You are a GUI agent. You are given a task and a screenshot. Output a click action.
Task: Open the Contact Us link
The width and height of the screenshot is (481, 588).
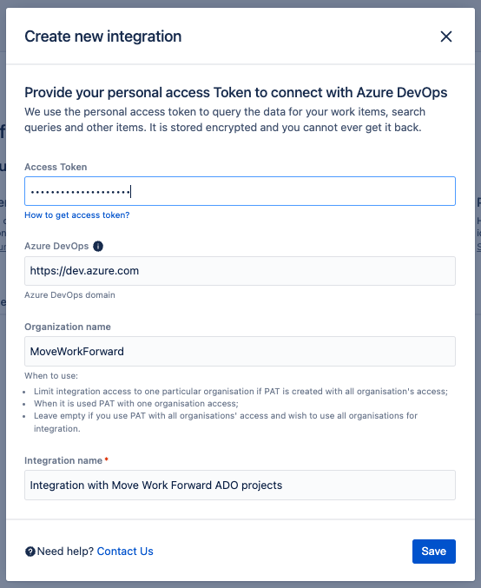point(125,552)
